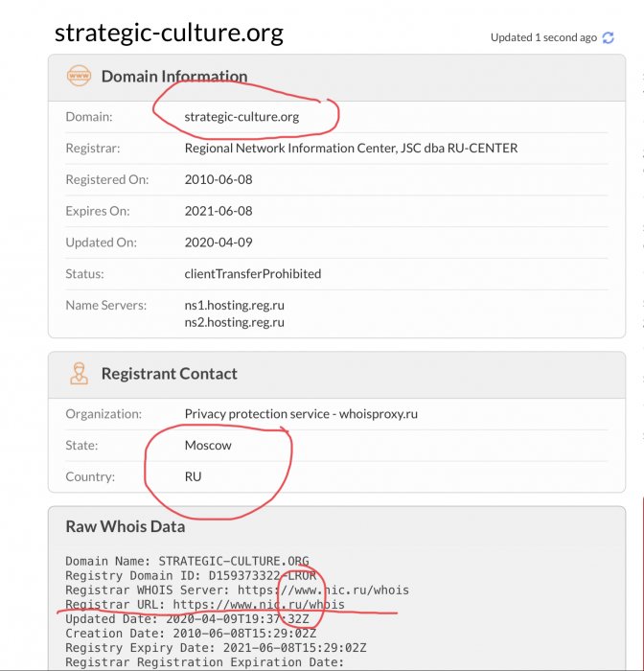The height and width of the screenshot is (671, 644).
Task: Click the Registrar: field label
Action: (93, 148)
